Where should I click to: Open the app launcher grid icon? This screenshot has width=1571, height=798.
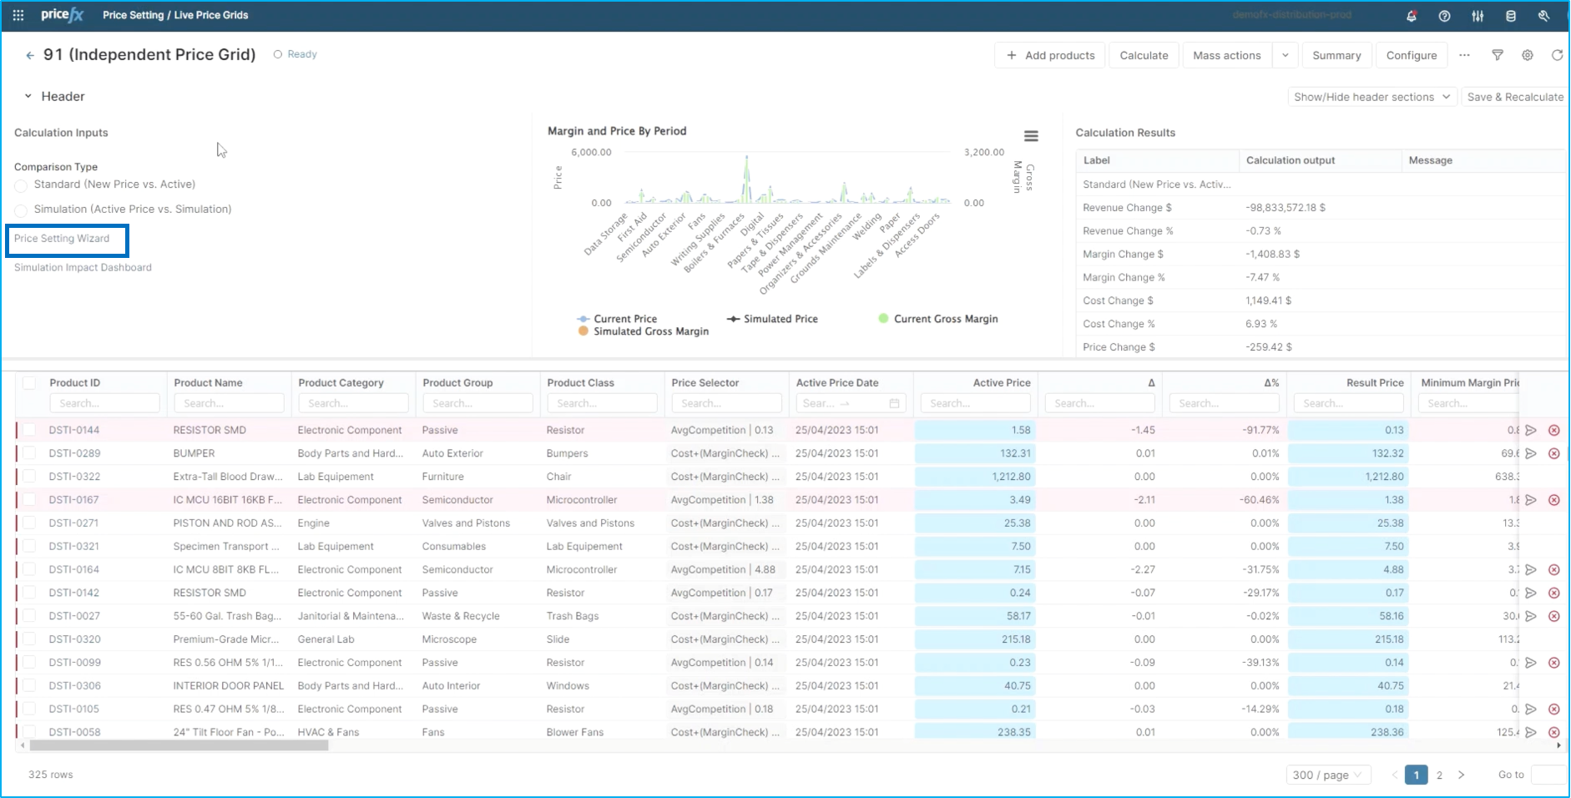click(x=18, y=15)
